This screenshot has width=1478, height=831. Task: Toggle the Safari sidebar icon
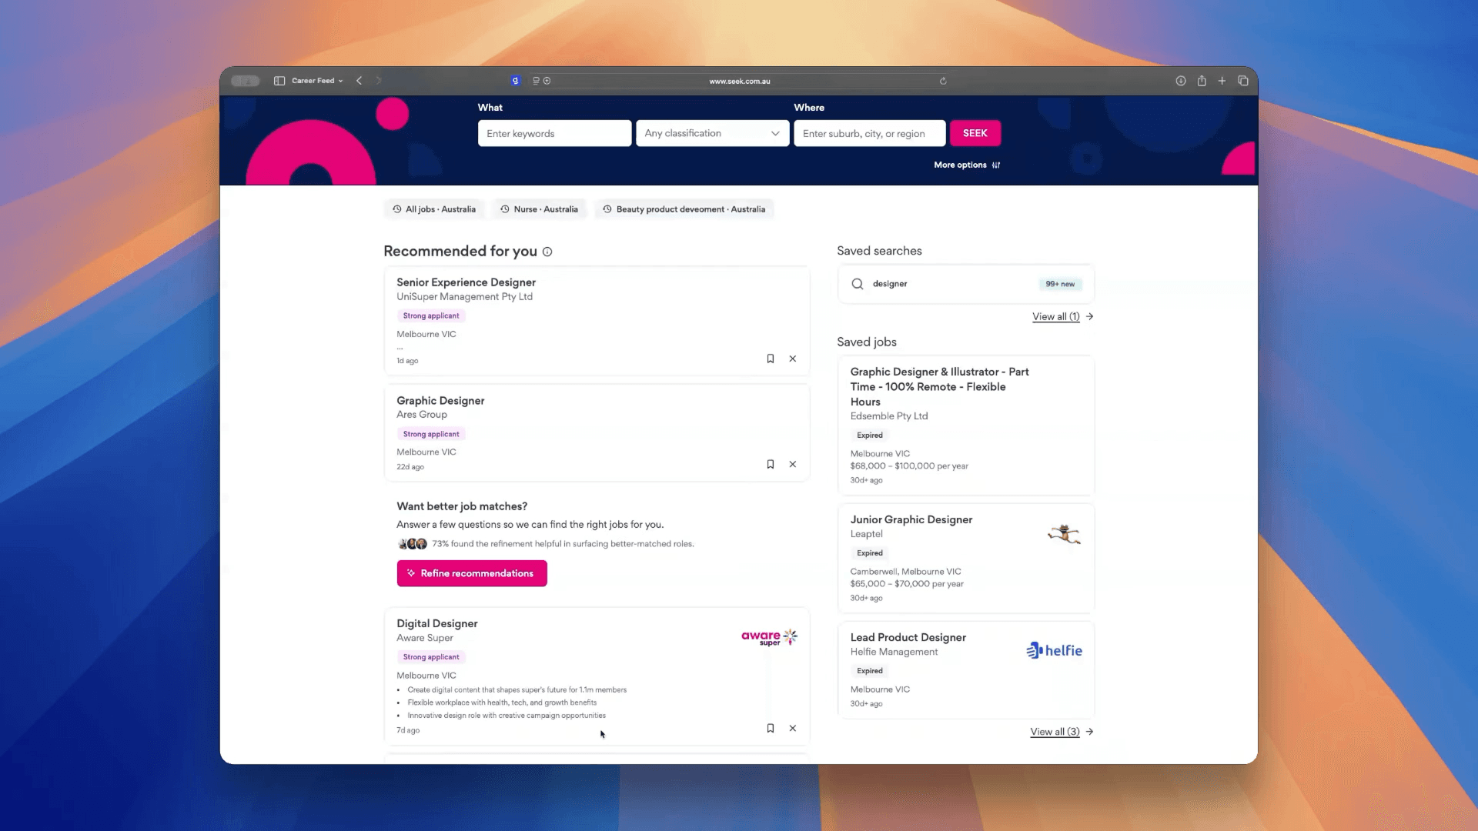[x=279, y=81]
